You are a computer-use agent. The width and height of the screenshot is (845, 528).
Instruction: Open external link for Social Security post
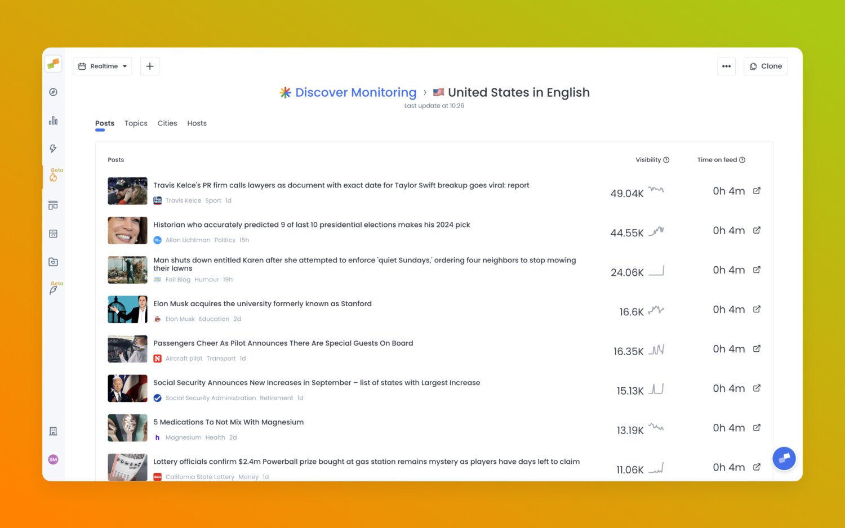(757, 388)
